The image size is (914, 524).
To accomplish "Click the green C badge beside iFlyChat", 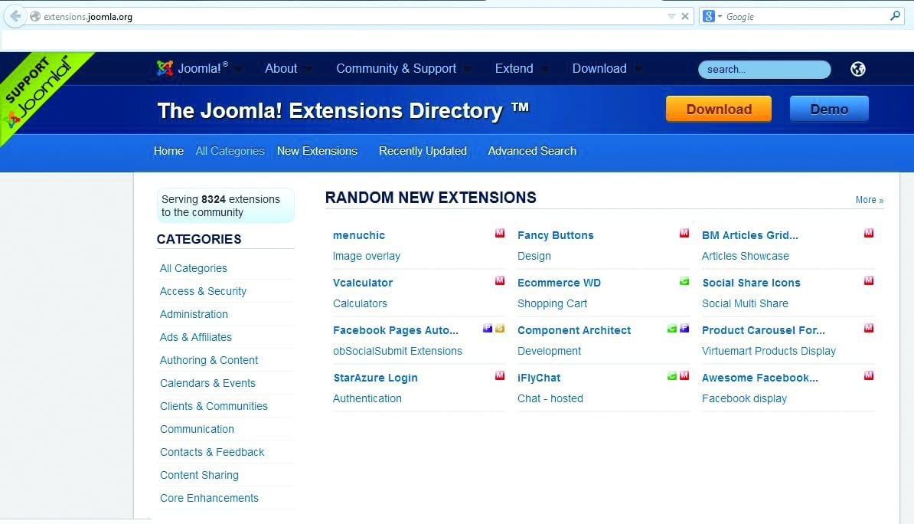I will 672,376.
